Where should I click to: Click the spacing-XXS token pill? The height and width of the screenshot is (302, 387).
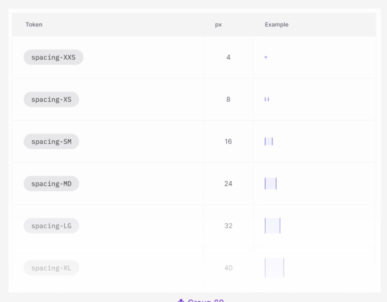[x=54, y=57]
